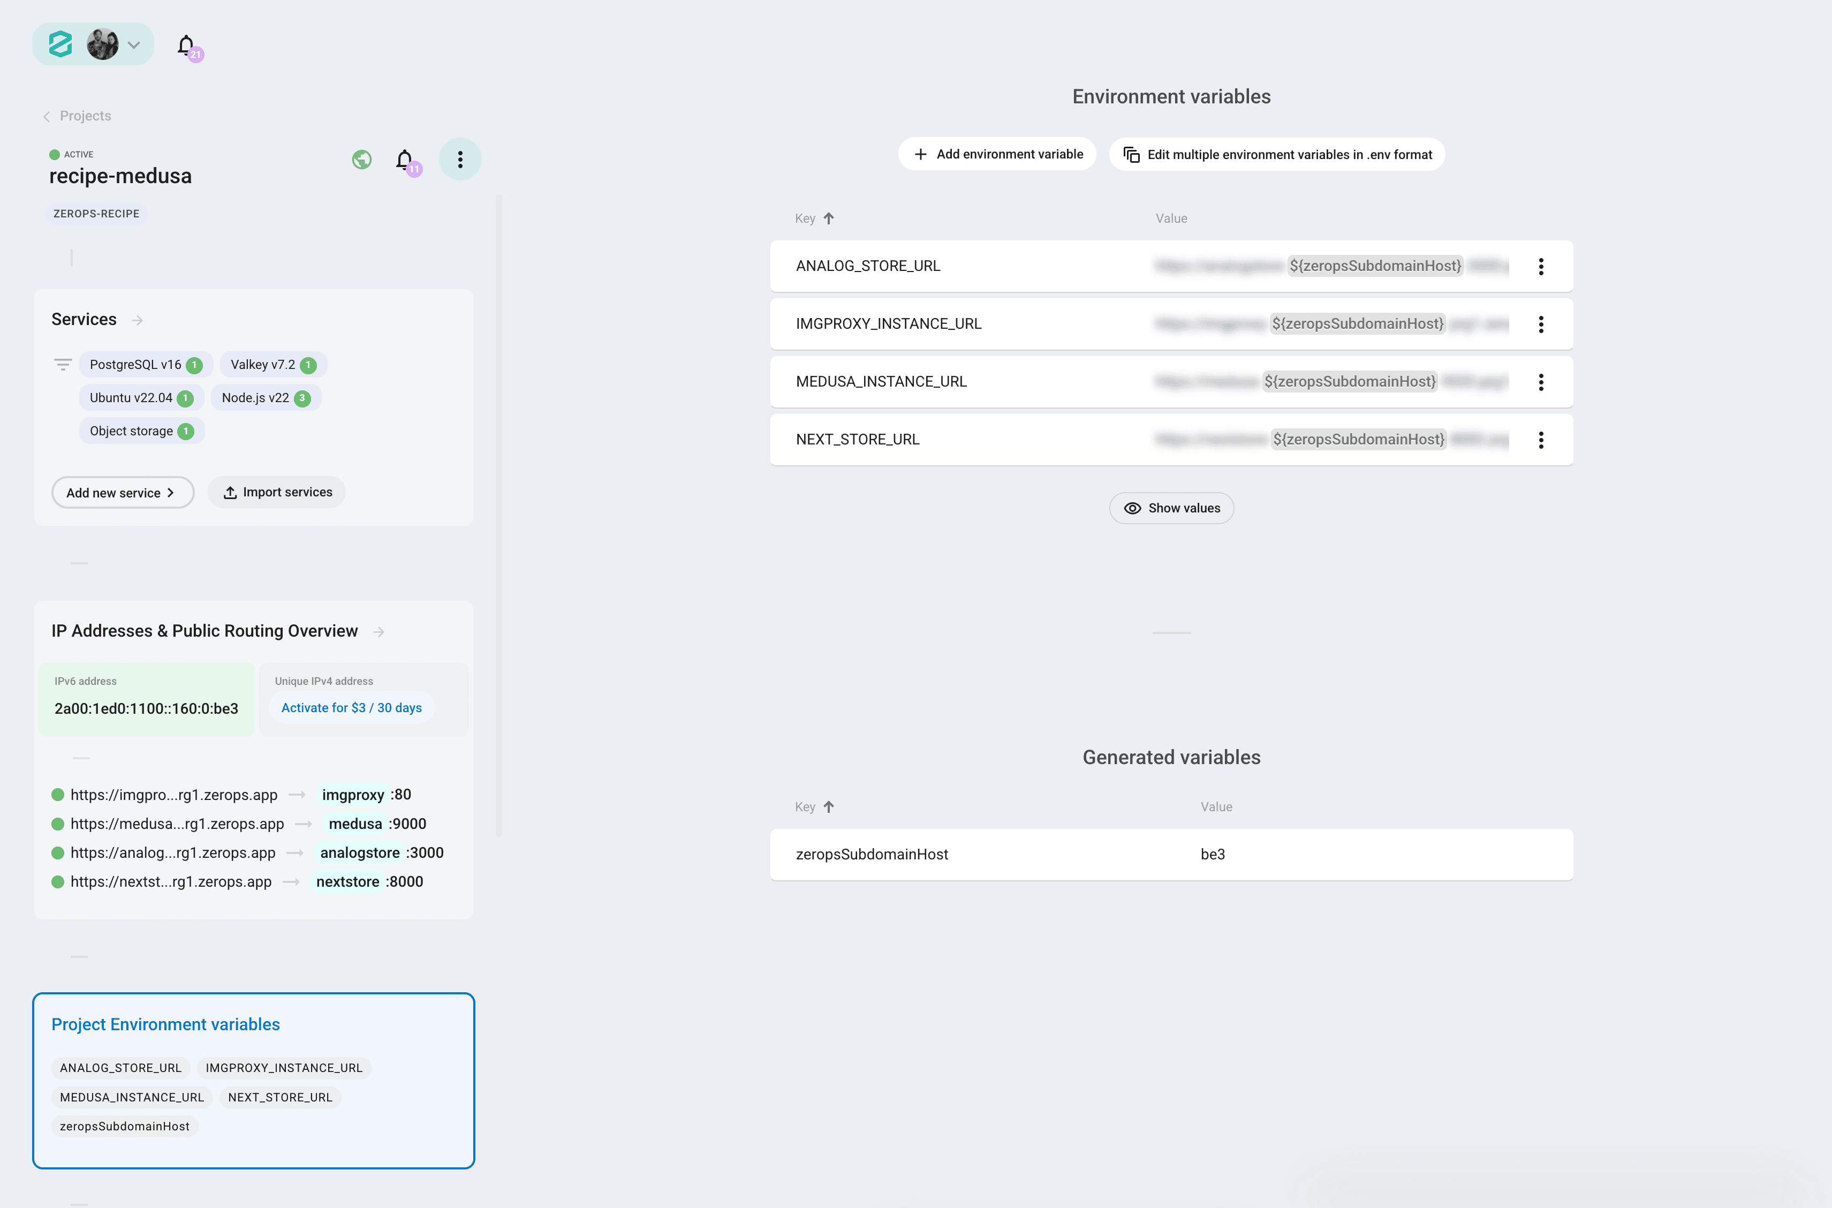Open the project alerts bell showing 11
The image size is (1832, 1208).
[x=404, y=160]
